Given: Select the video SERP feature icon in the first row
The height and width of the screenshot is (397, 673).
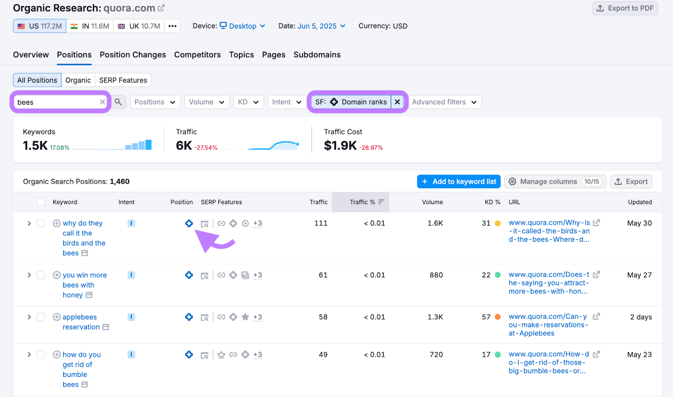Looking at the screenshot, I should [x=245, y=223].
